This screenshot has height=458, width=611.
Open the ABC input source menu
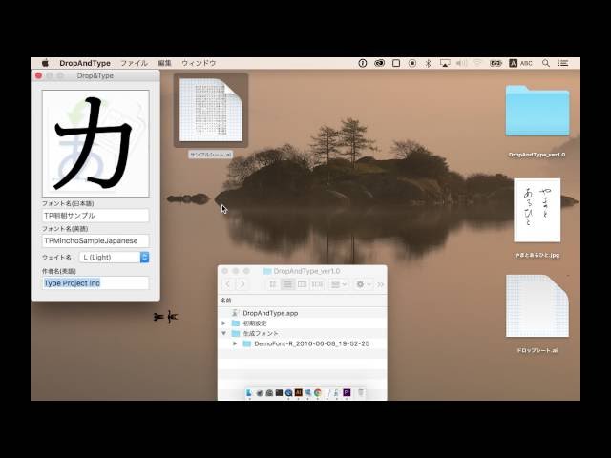click(x=520, y=63)
